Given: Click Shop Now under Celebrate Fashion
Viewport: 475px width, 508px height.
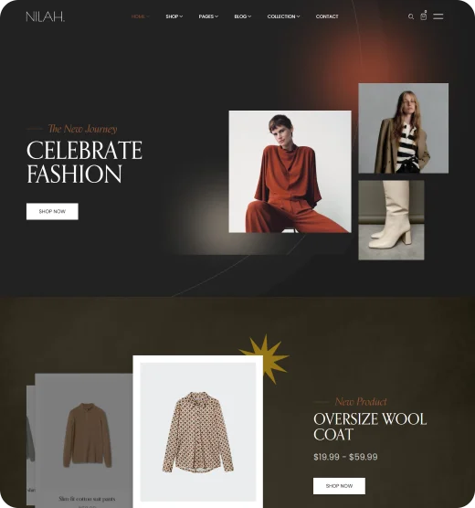Looking at the screenshot, I should [52, 211].
